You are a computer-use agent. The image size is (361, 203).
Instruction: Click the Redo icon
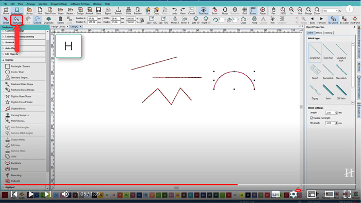[x=183, y=11]
